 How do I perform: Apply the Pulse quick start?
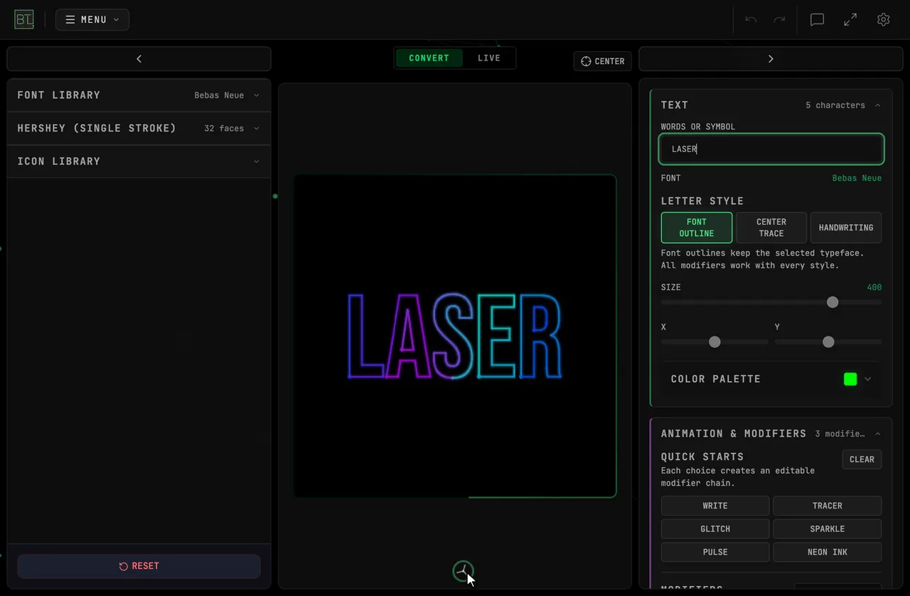point(715,552)
